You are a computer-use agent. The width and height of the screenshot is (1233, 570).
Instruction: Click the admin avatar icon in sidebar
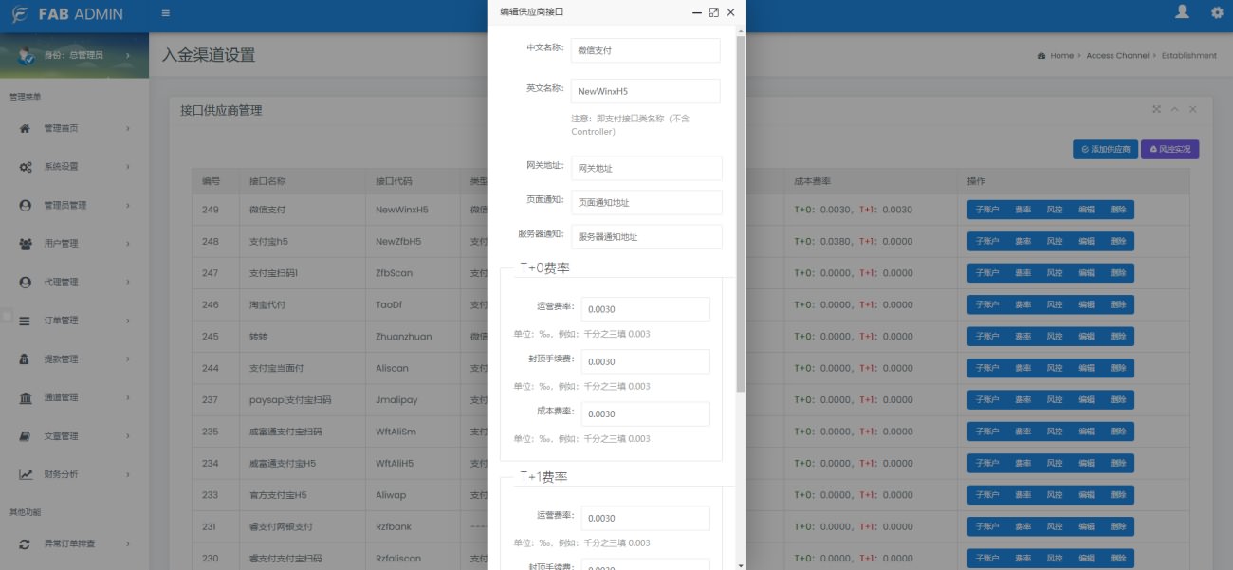point(28,56)
